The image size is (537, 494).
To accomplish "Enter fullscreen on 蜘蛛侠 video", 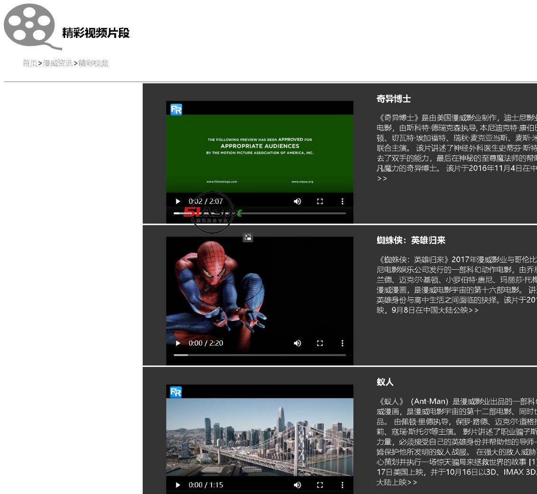I will point(320,343).
